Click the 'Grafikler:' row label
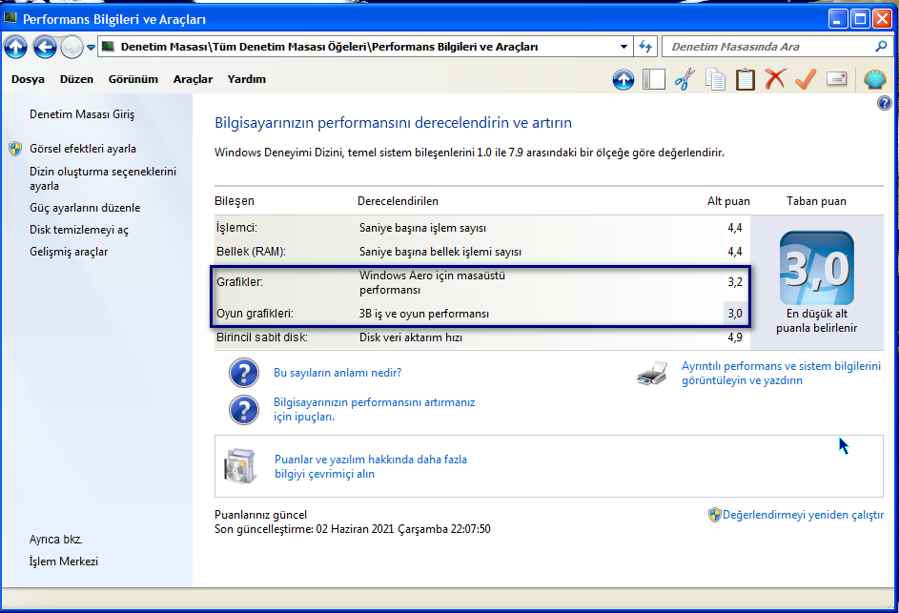This screenshot has height=613, width=899. [239, 281]
